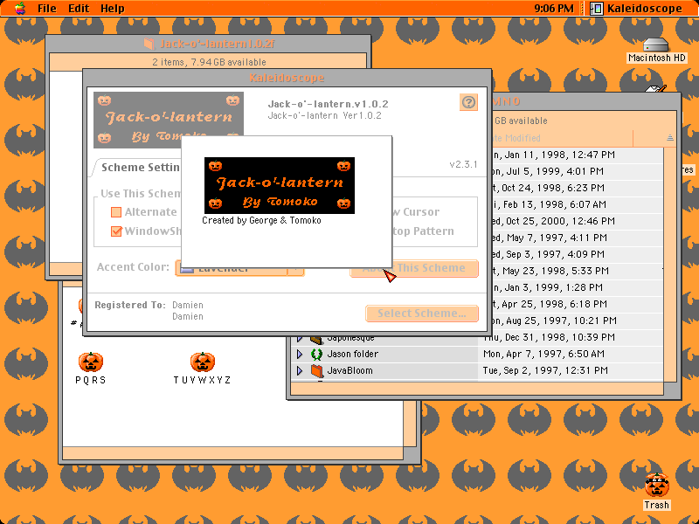The width and height of the screenshot is (699, 524).
Task: Select the JavaBloom orange folder icon
Action: tap(316, 370)
